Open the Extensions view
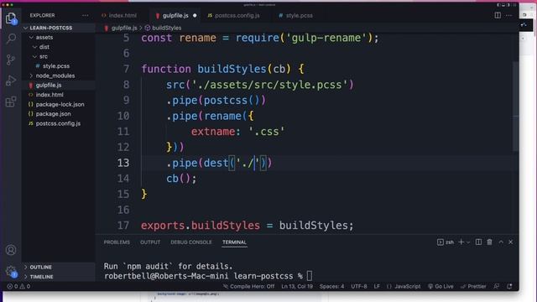Screen dimensions: 537x302 click(11, 102)
